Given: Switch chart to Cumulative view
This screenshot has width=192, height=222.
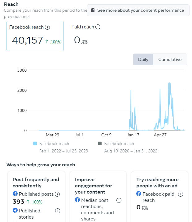Looking at the screenshot, I should click(x=170, y=59).
